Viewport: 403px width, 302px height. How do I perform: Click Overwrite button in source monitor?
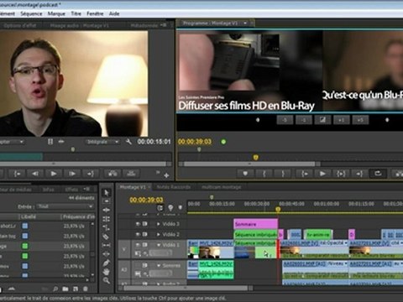(x=131, y=174)
